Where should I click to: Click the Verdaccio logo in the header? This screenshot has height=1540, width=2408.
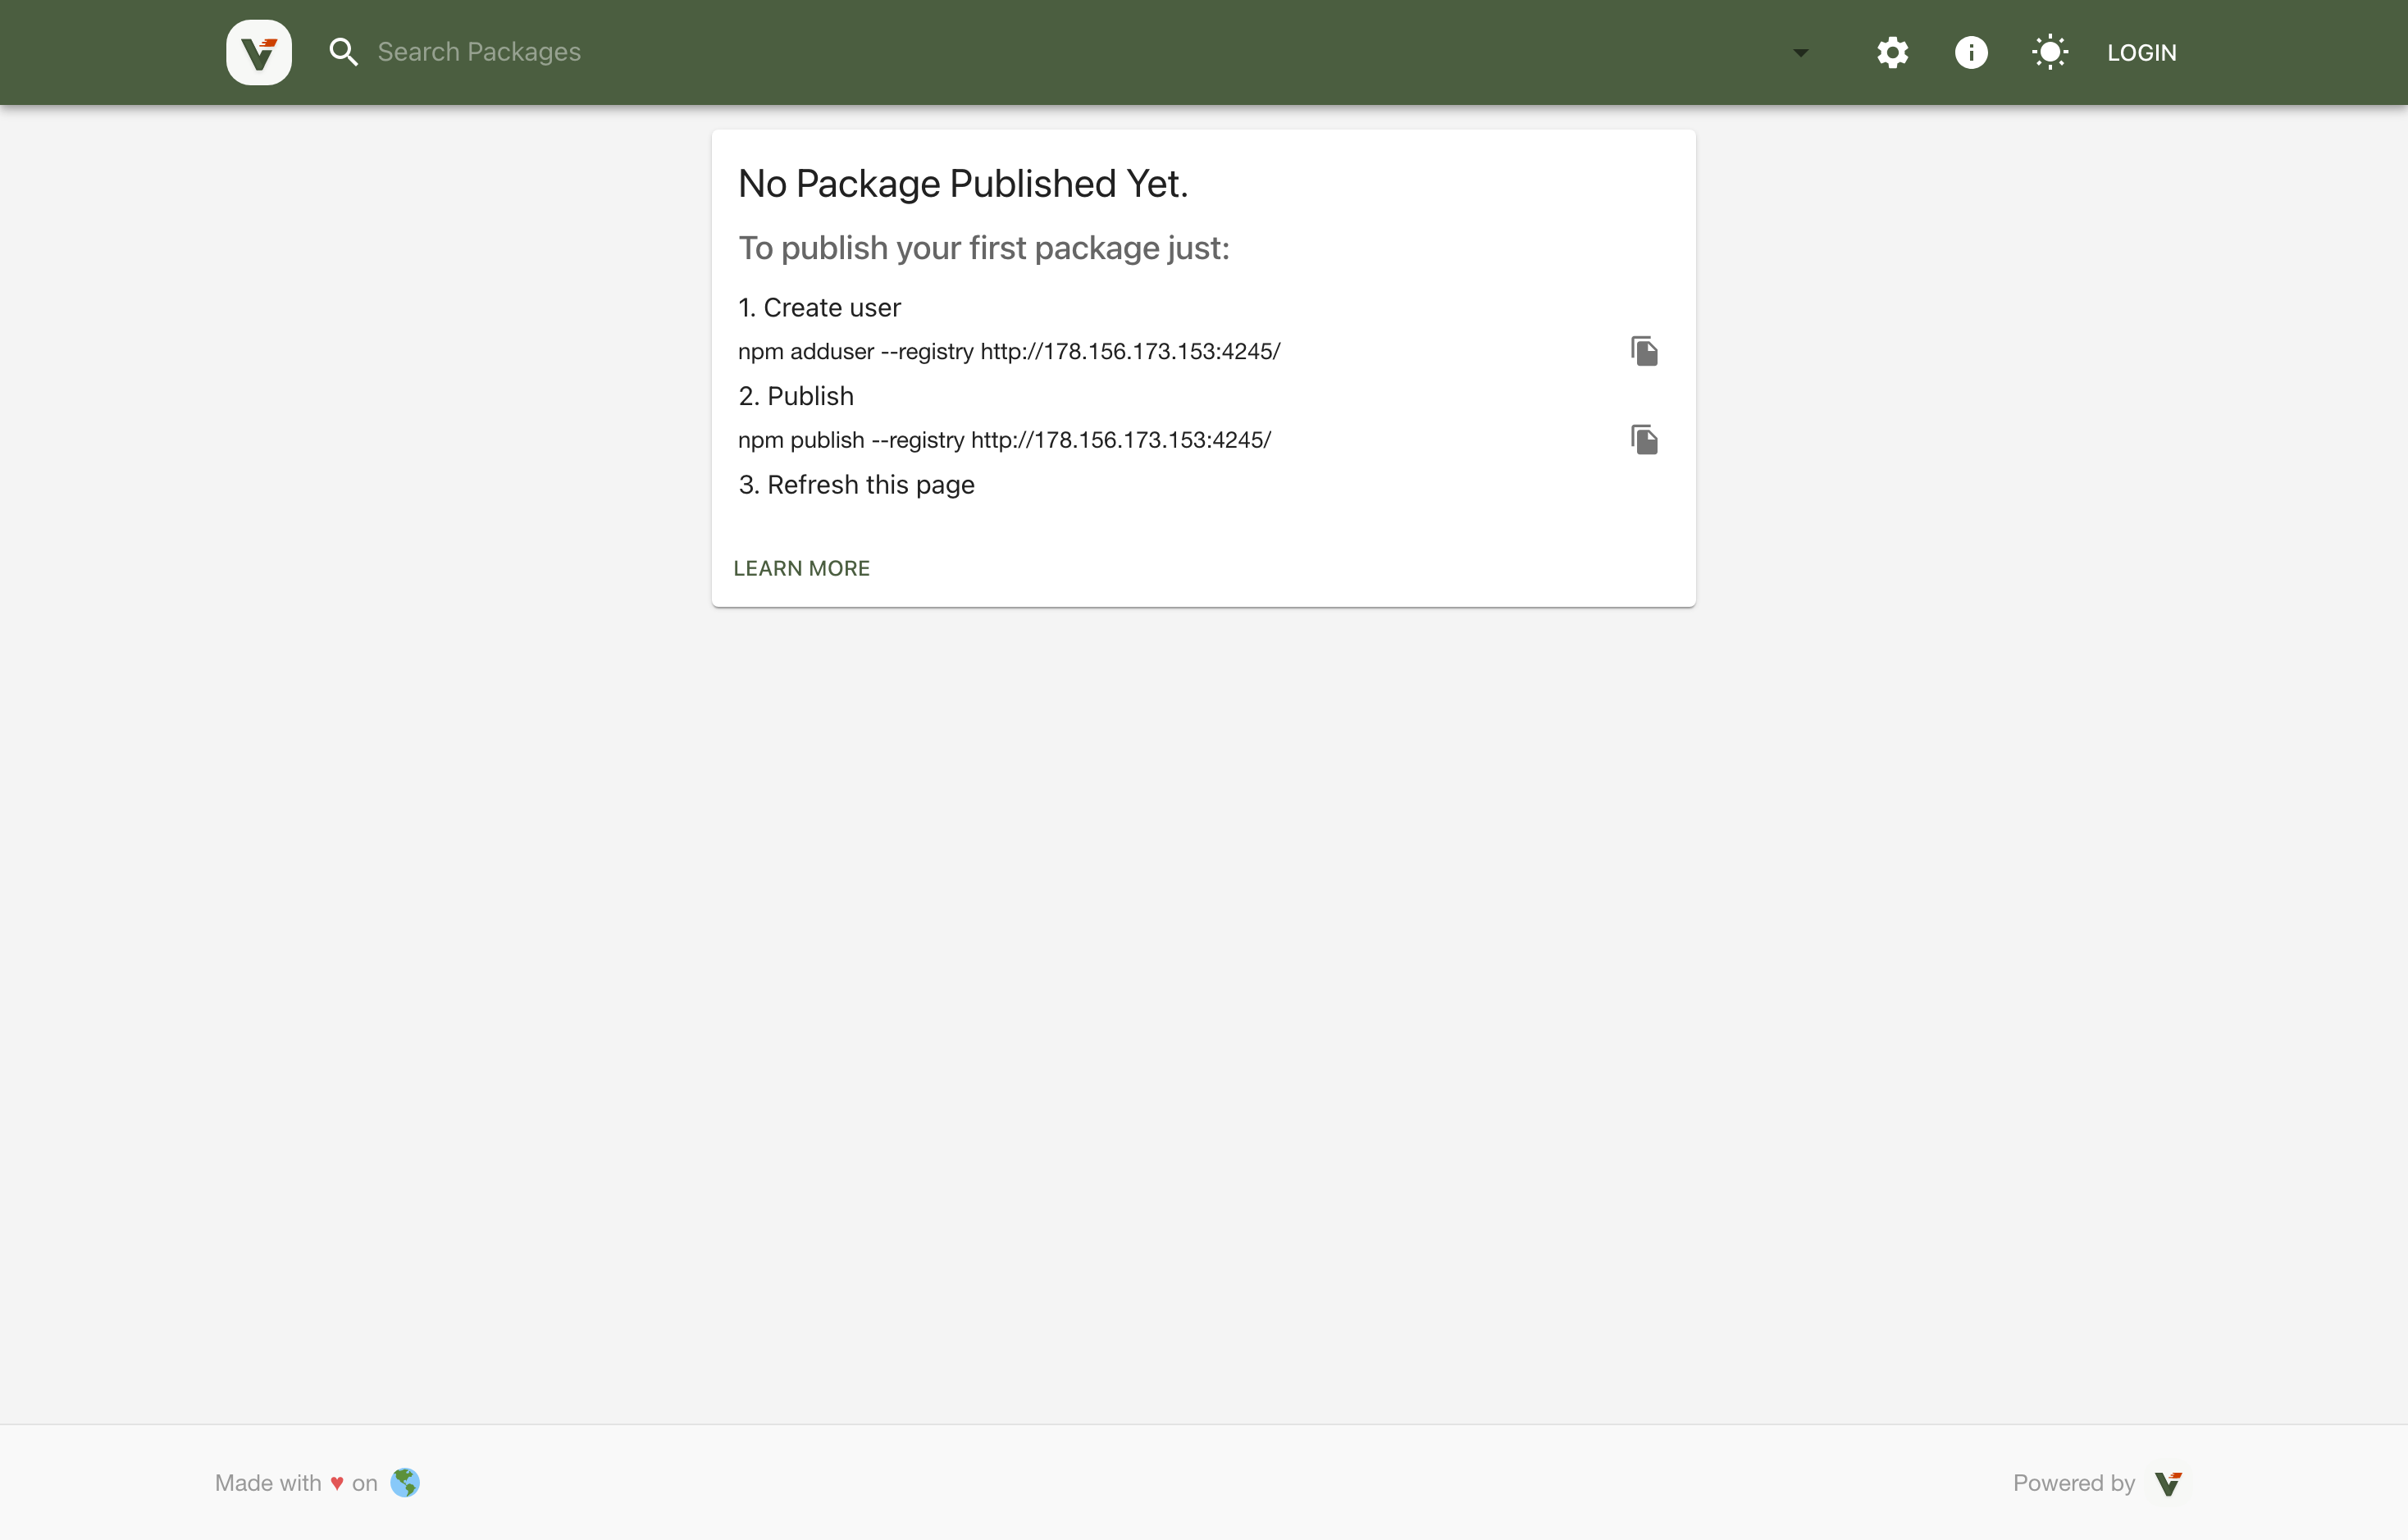coord(259,52)
